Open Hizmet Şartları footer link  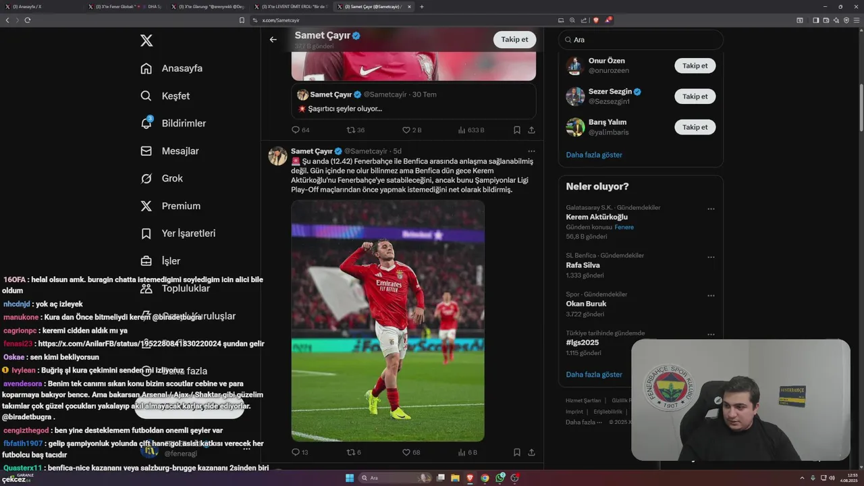click(583, 400)
